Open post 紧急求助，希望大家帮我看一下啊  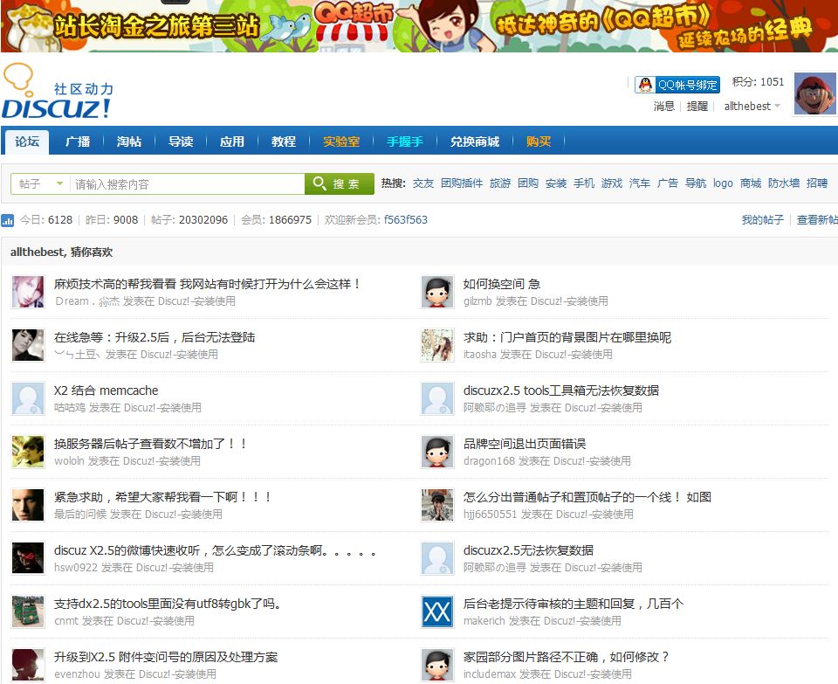coord(162,497)
